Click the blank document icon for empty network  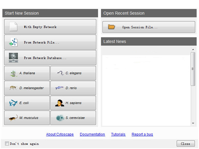pos(14,27)
